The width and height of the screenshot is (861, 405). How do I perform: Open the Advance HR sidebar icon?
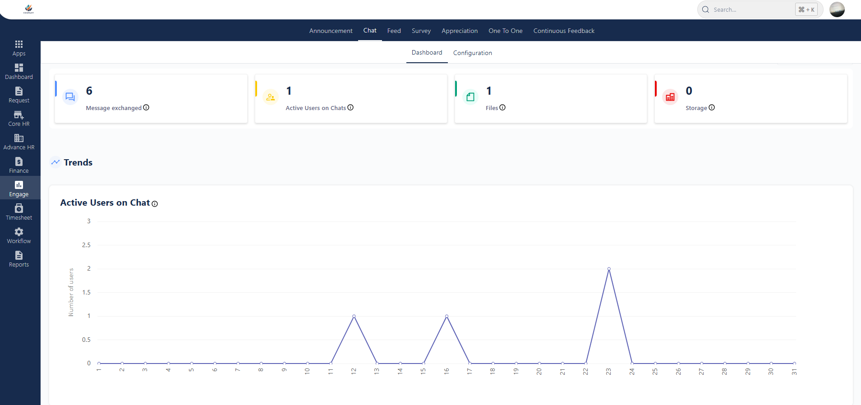tap(19, 138)
